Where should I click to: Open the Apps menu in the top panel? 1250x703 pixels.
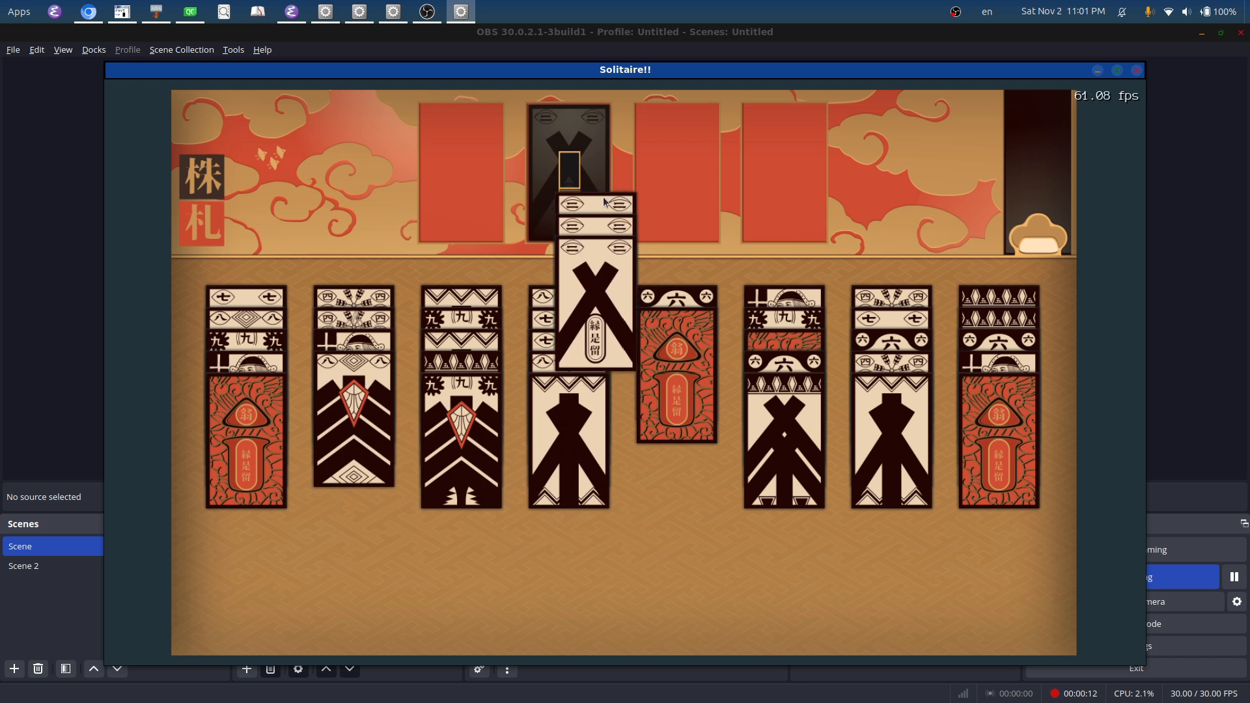[19, 12]
